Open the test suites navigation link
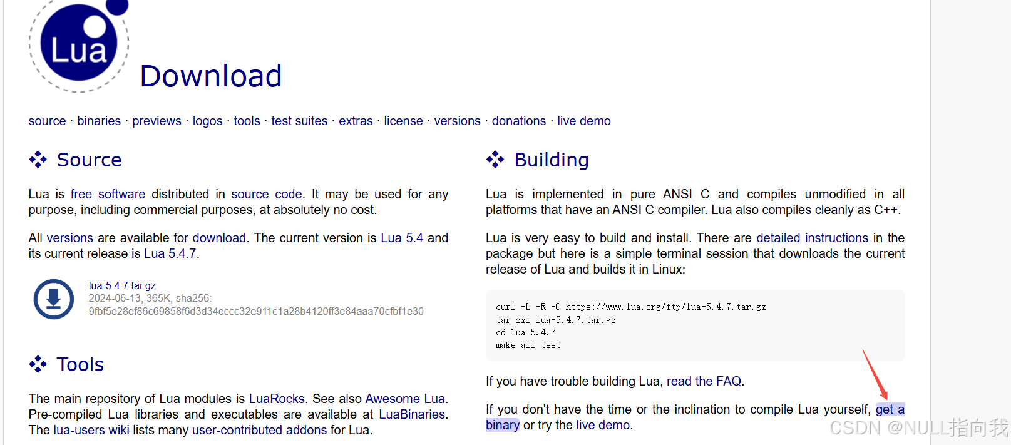This screenshot has width=1011, height=445. pos(299,121)
